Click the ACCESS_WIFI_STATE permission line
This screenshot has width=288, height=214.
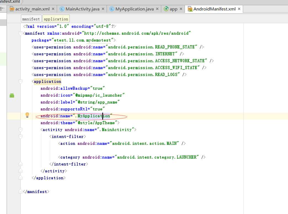(x=119, y=68)
